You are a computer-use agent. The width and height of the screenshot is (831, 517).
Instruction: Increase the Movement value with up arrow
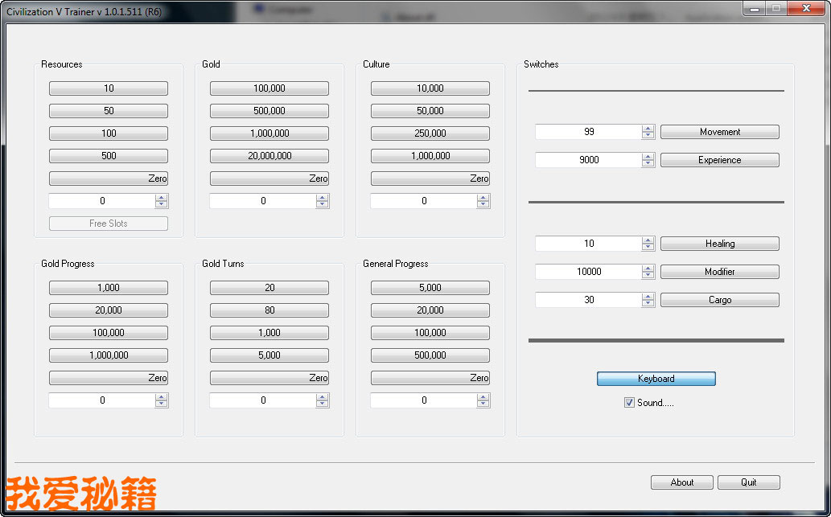[648, 128]
